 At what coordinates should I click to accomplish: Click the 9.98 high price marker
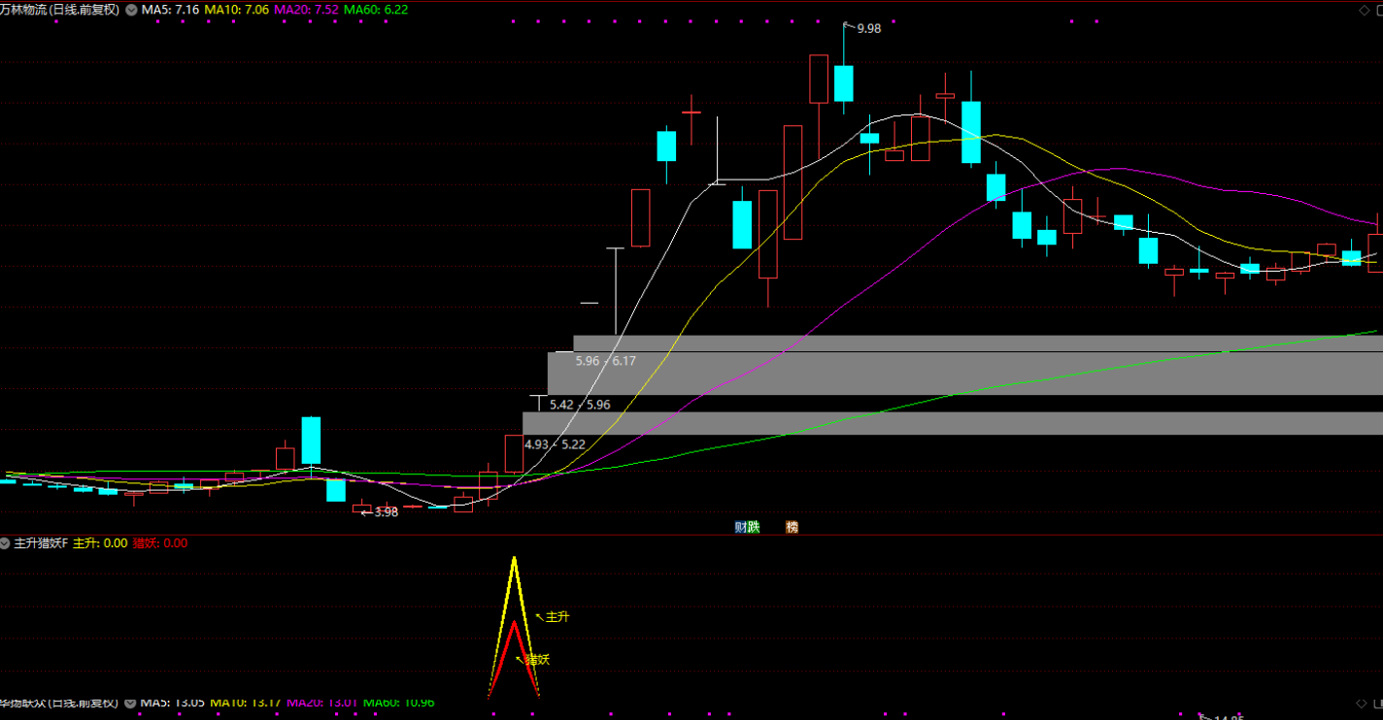(x=868, y=29)
